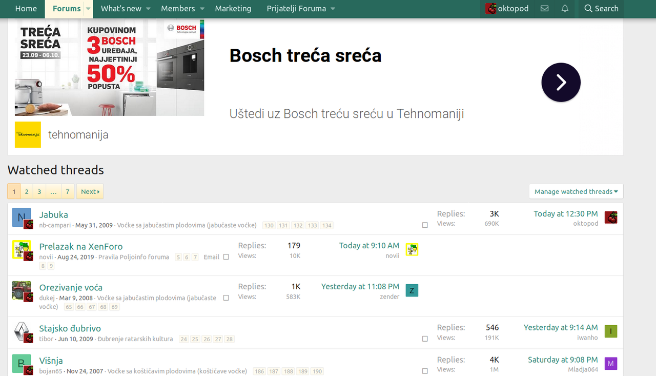Click the Bosch promotion banner image
Viewport: 656px width, 376px height.
pos(110,68)
